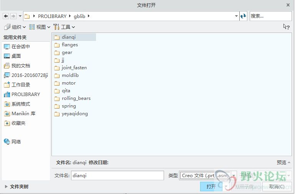Image resolution: width=295 pixels, height=194 pixels.
Task: Expand the arrow after gblib in the path
Action: click(x=88, y=16)
